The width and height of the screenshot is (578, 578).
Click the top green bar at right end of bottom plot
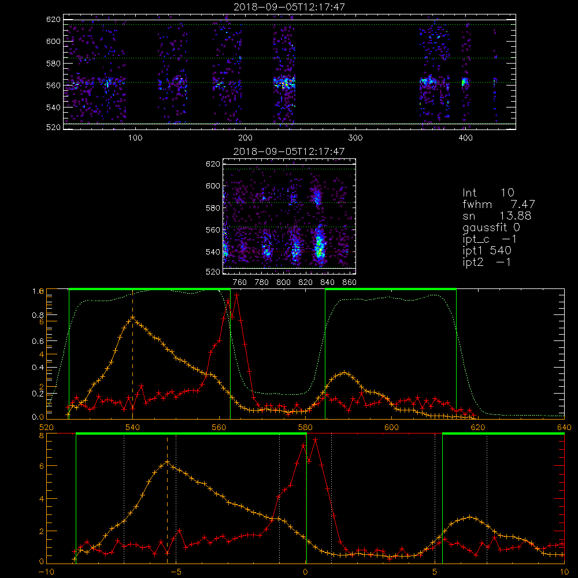503,433
